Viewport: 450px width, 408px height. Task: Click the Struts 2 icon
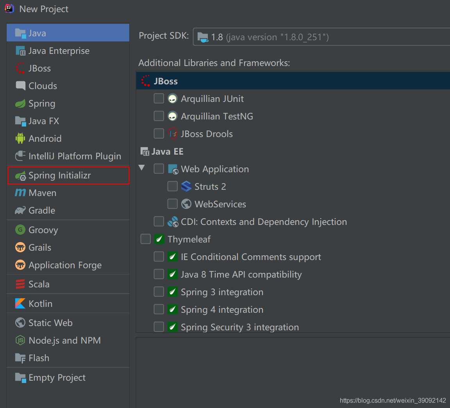186,186
